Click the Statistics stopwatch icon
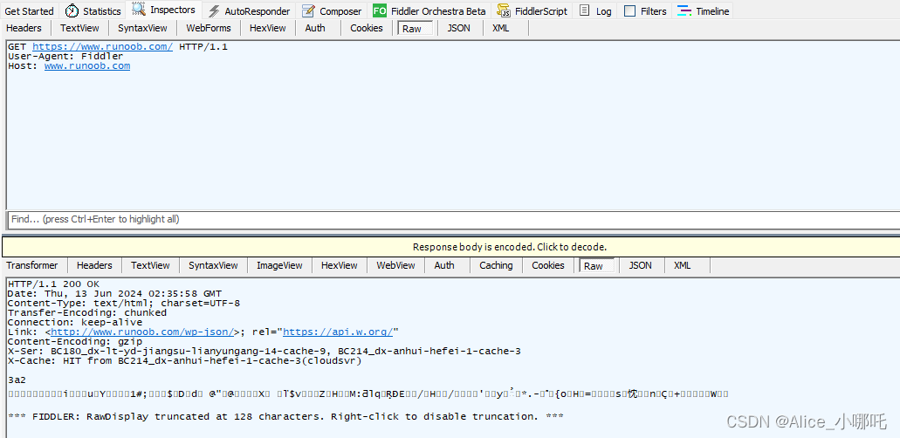Screen dimensions: 900x438 click(72, 11)
